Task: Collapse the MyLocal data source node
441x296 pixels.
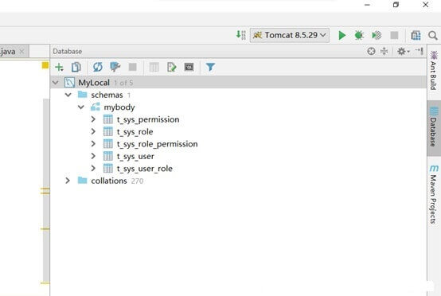Action: click(x=56, y=83)
